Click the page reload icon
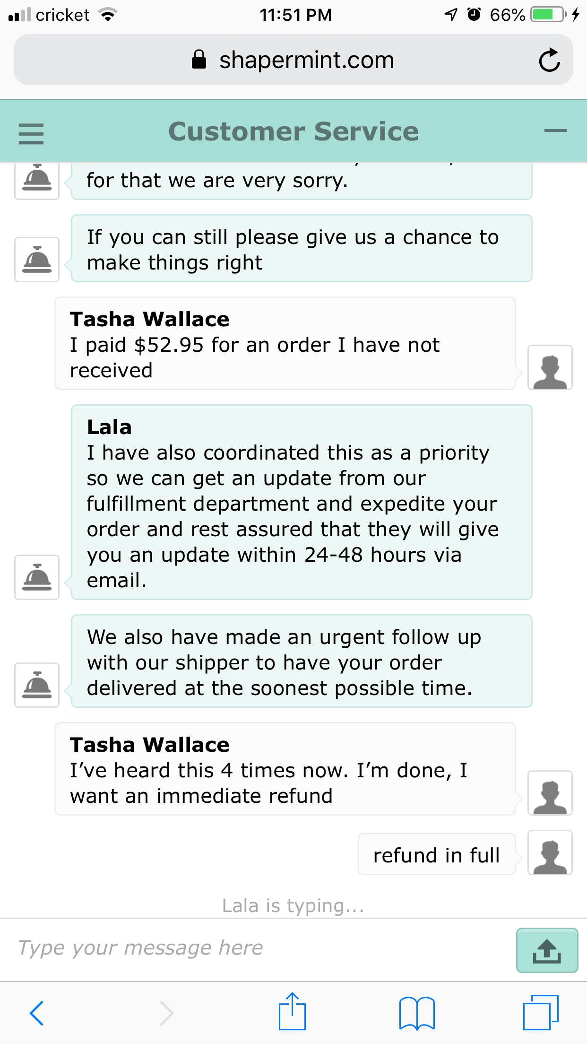 pos(550,60)
